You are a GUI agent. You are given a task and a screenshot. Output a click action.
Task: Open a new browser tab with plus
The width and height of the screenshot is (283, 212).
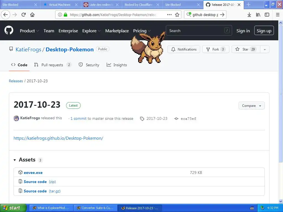248,4
